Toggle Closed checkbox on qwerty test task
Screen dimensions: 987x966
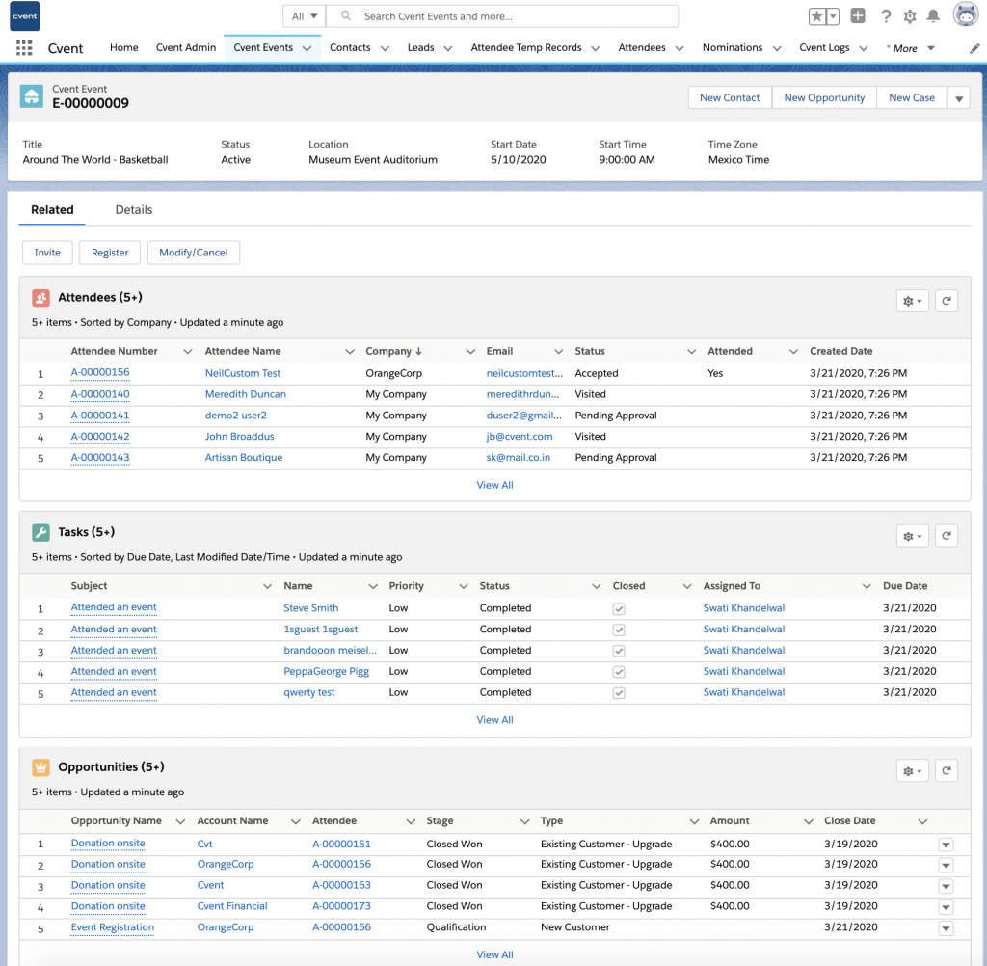(x=618, y=692)
